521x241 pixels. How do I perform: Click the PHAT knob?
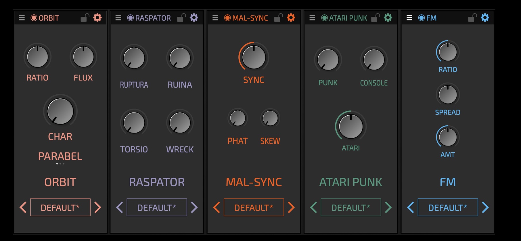pos(238,118)
